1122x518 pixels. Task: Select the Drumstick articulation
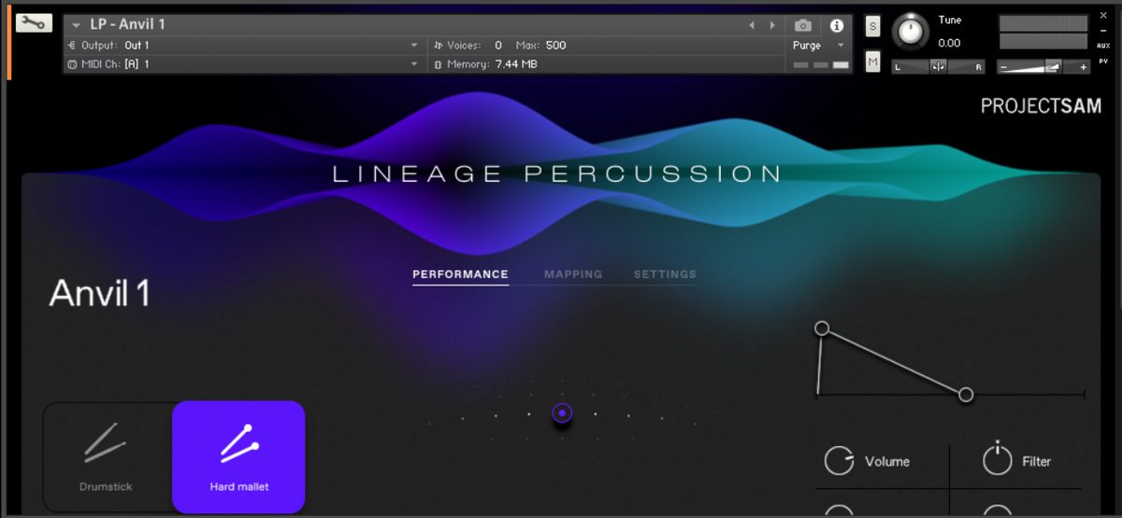point(106,456)
